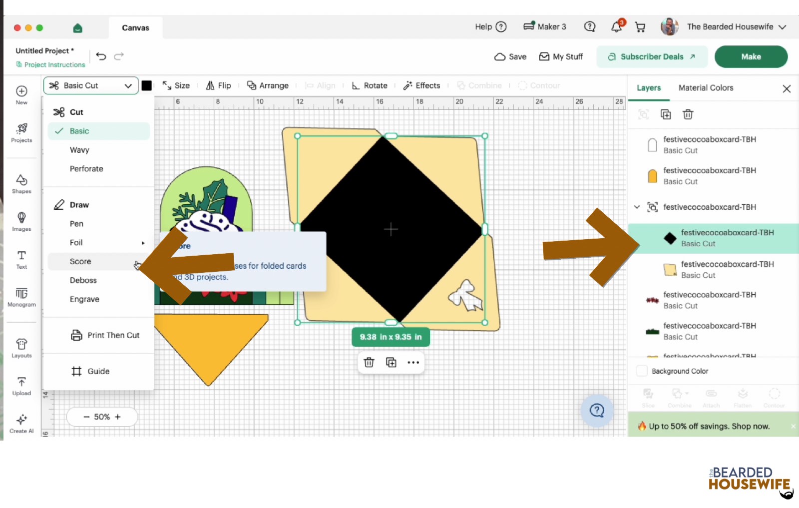This screenshot has height=508, width=799.
Task: Click the New project icon in sidebar
Action: [x=21, y=94]
